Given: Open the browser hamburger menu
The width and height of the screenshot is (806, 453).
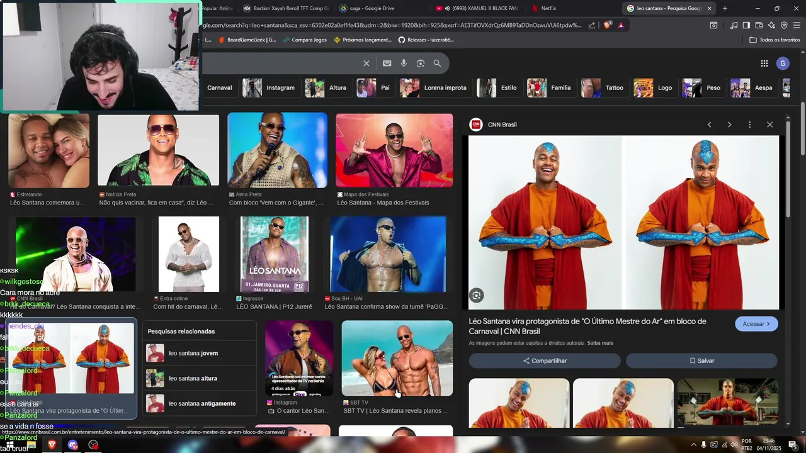Looking at the screenshot, I should click(797, 25).
